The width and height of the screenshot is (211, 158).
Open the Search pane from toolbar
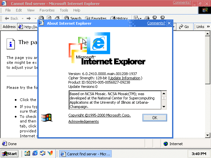pos(73,18)
